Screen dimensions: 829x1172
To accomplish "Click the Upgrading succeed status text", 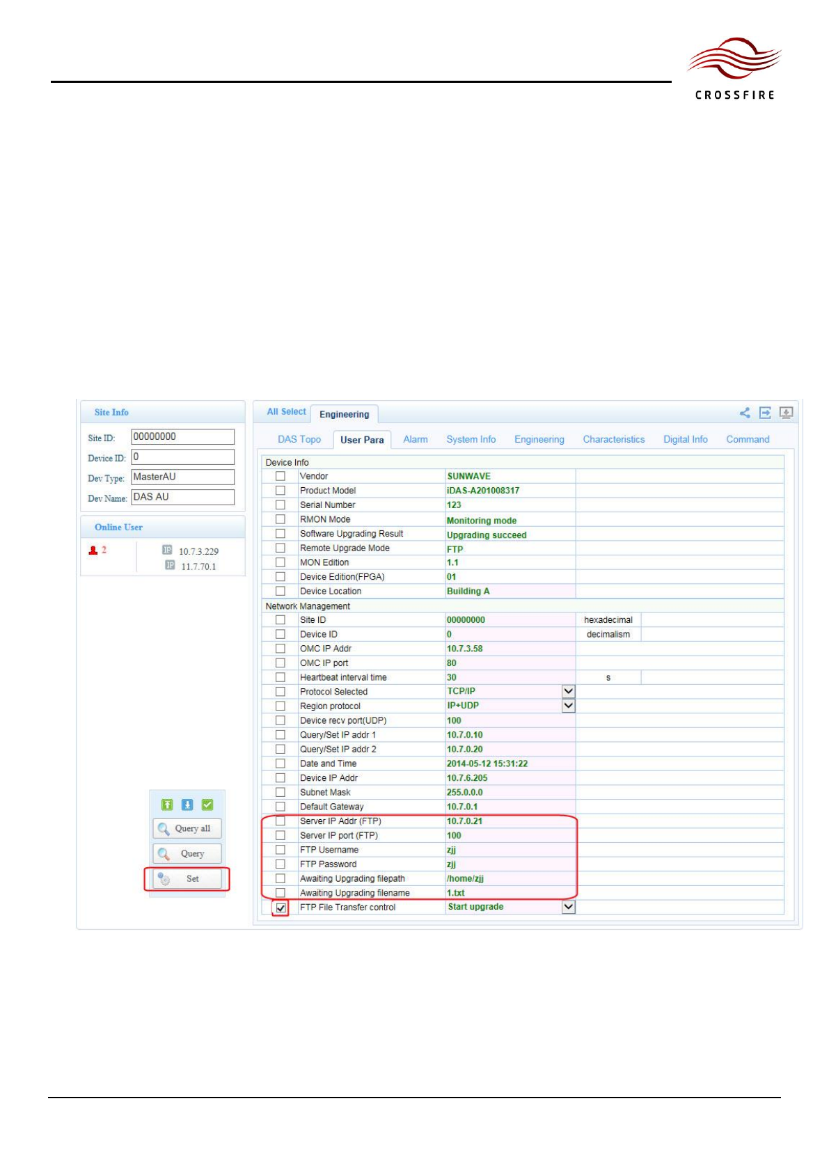I will coord(487,535).
